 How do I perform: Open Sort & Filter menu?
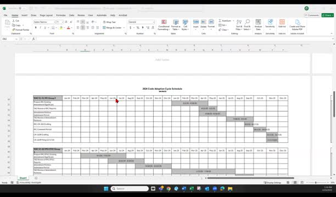click(239, 25)
